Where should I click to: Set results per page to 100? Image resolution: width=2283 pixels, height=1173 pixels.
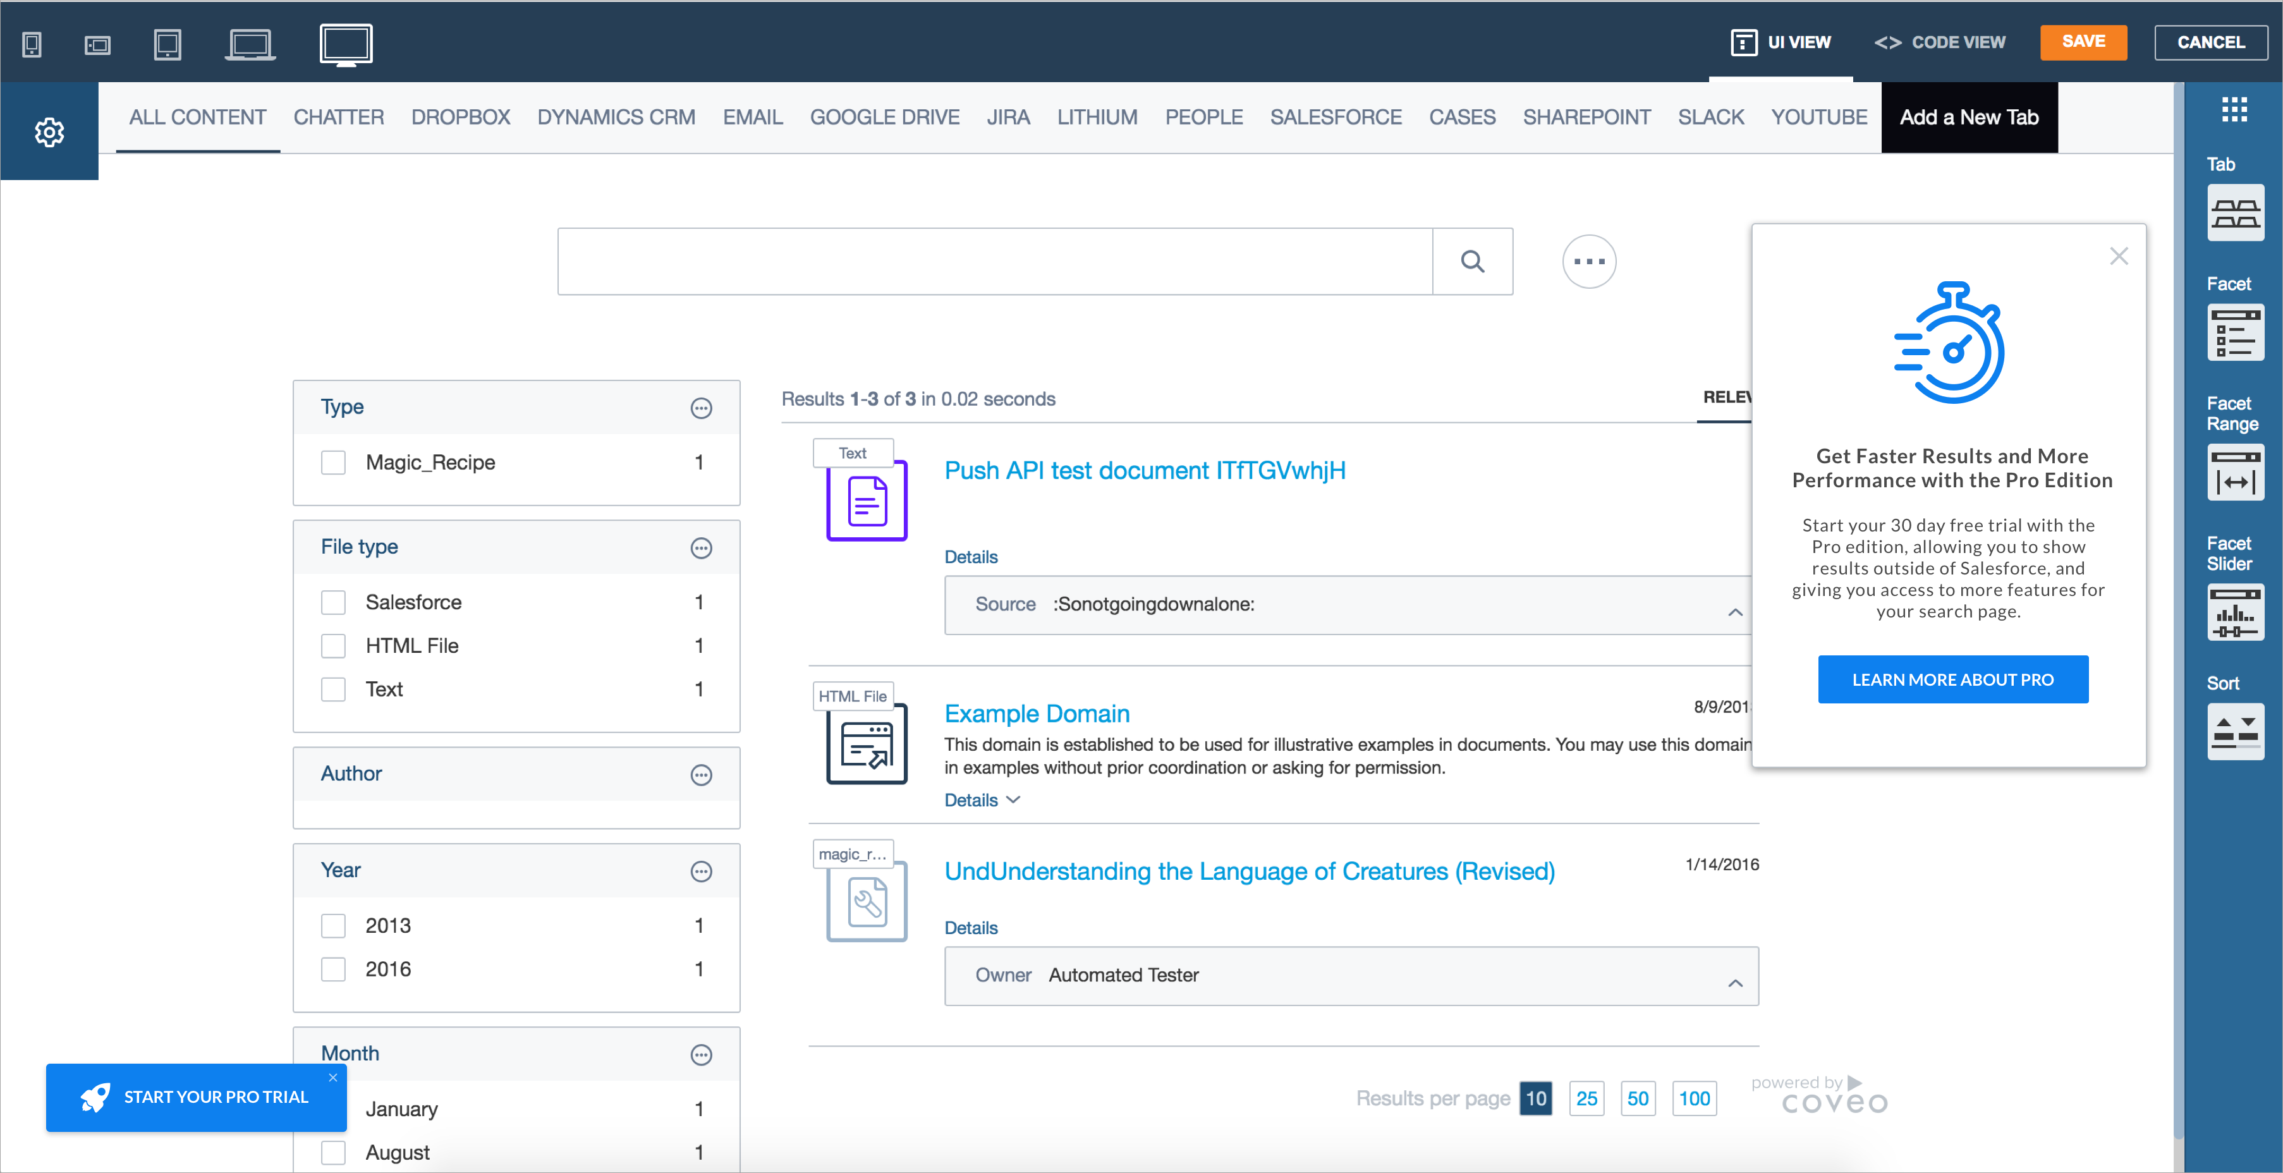coord(1695,1098)
